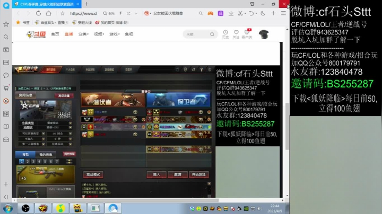This screenshot has height=214, width=382.
Task: Adjust the page zoom 90% control
Action: click(109, 13)
